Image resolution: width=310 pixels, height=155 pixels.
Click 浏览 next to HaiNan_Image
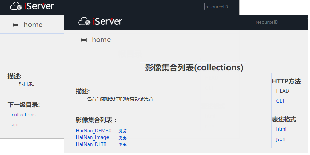point(122,138)
